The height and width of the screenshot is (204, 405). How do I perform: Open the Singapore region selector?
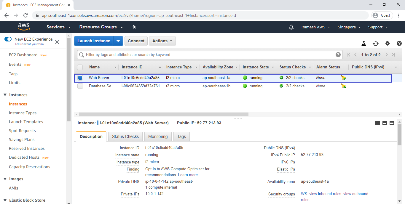click(349, 27)
